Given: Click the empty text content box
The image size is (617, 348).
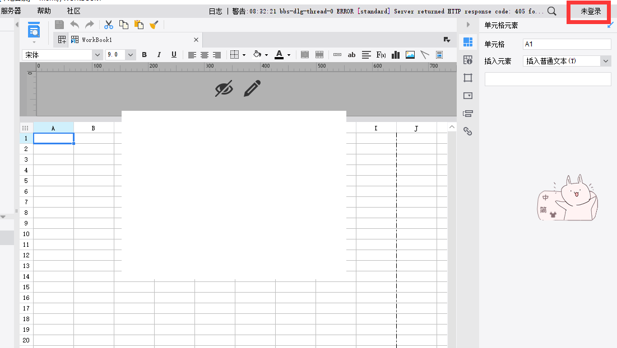Looking at the screenshot, I should point(548,79).
